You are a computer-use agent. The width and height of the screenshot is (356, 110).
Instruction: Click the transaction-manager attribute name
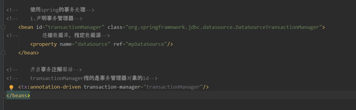tap(111, 87)
